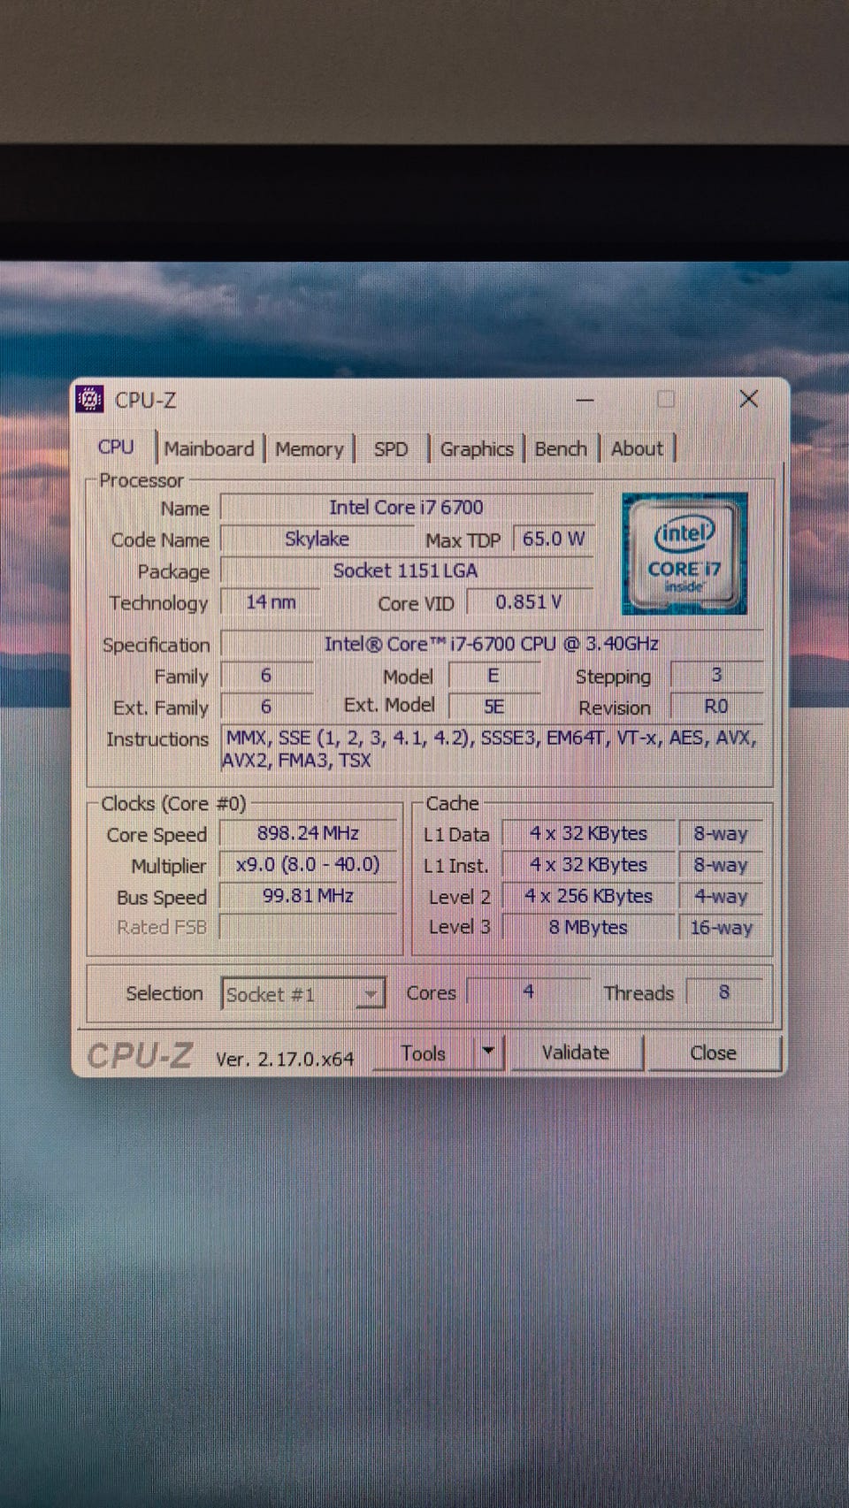849x1508 pixels.
Task: Switch to the CPU tab
Action: pos(116,448)
